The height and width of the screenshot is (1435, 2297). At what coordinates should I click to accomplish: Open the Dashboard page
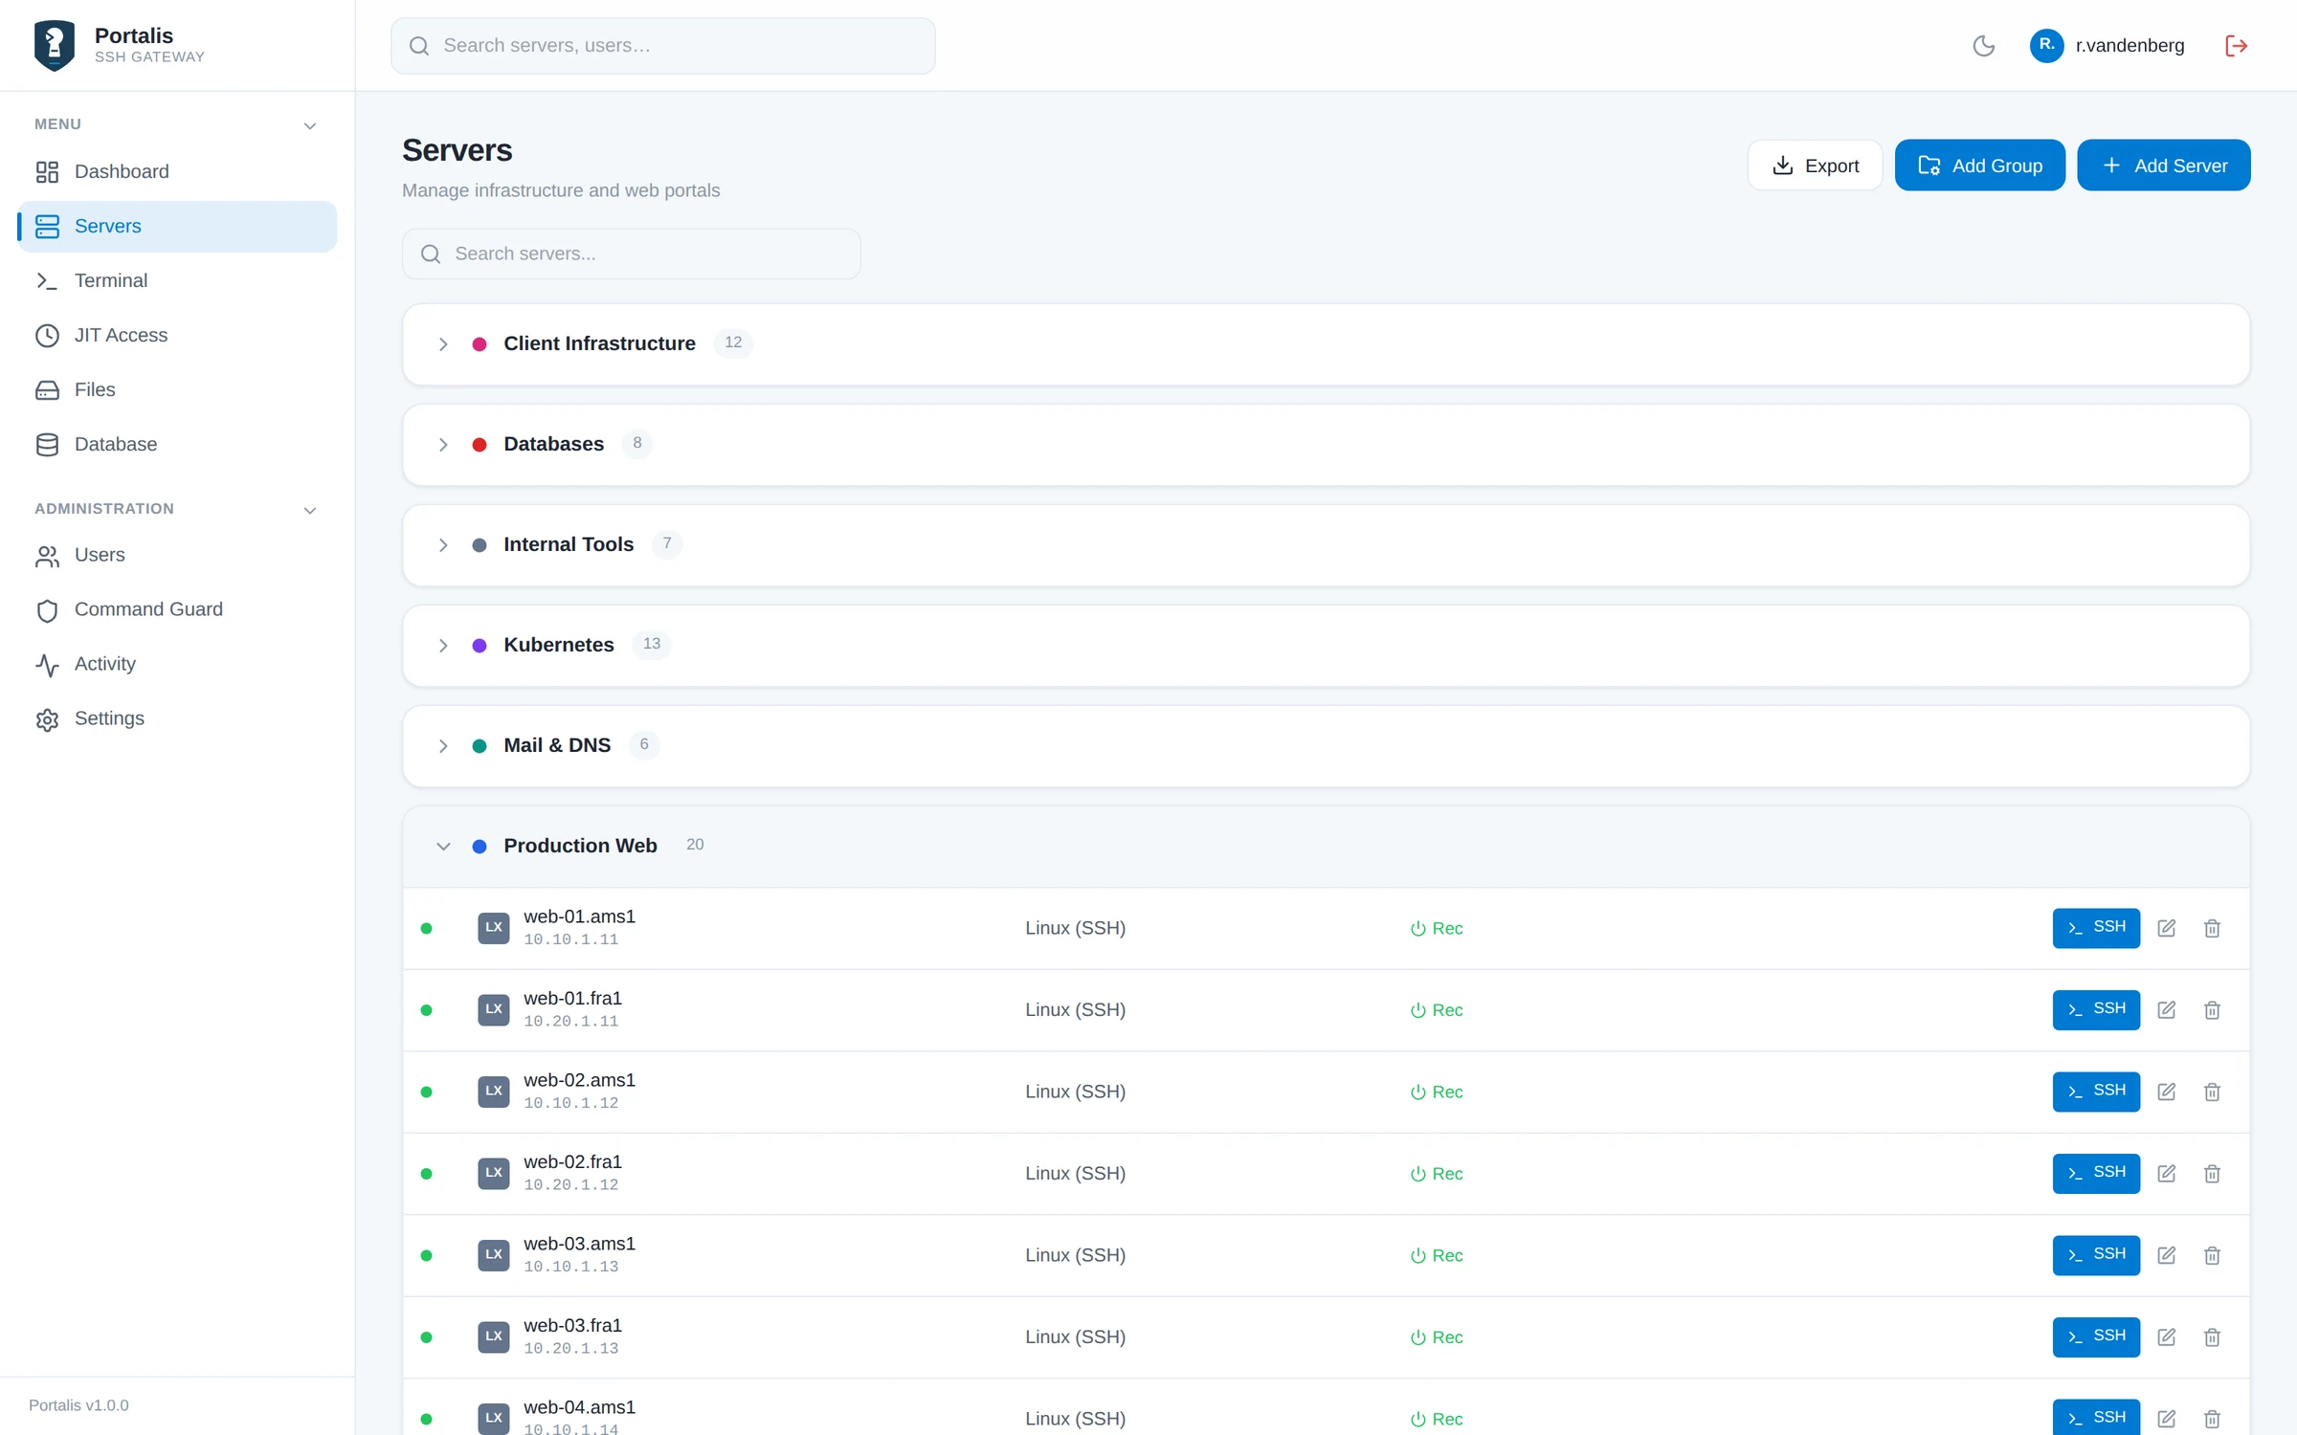[x=177, y=172]
